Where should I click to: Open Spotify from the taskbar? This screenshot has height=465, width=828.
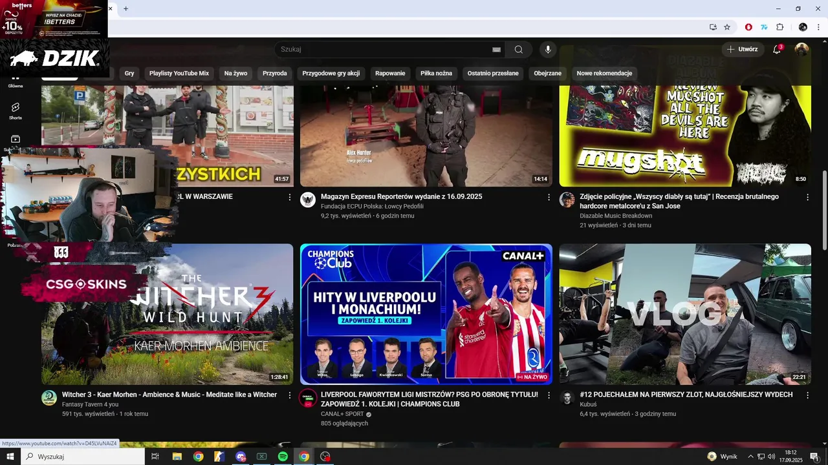[283, 457]
